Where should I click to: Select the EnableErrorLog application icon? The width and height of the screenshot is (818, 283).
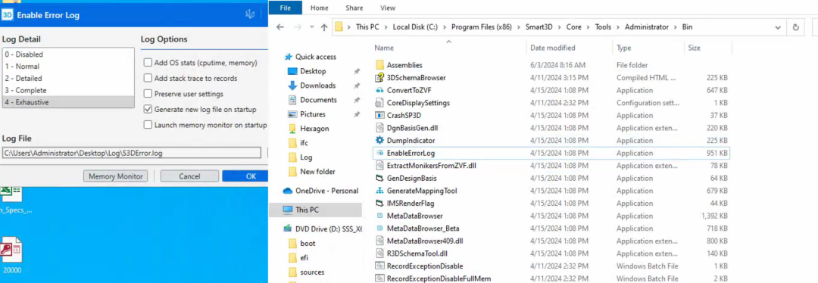coord(379,153)
